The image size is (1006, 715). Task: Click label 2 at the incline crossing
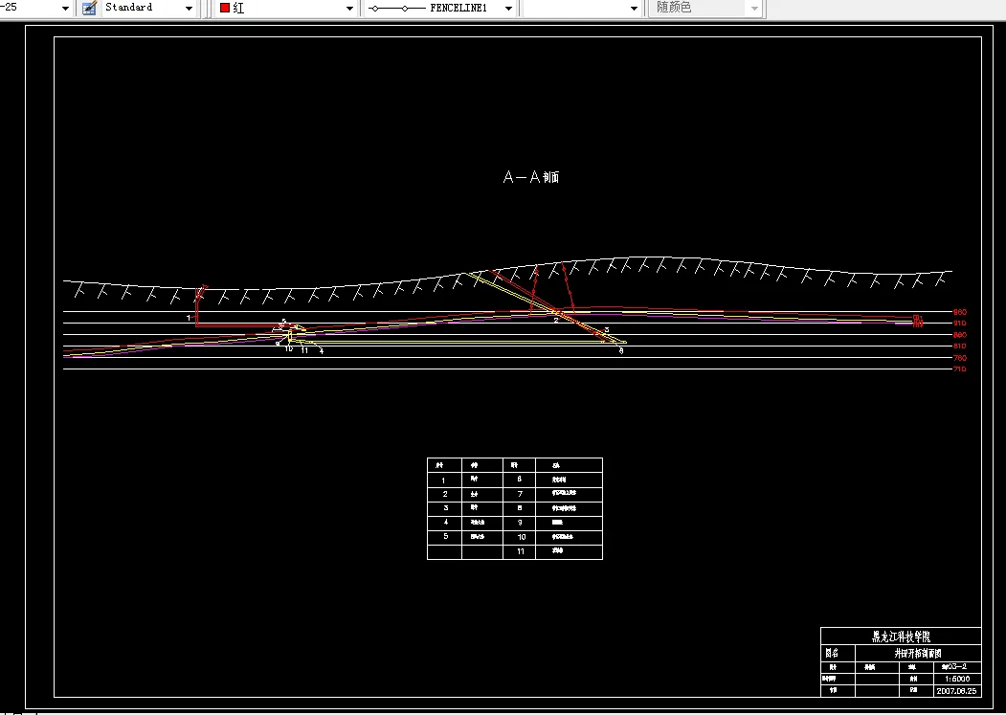click(x=555, y=320)
